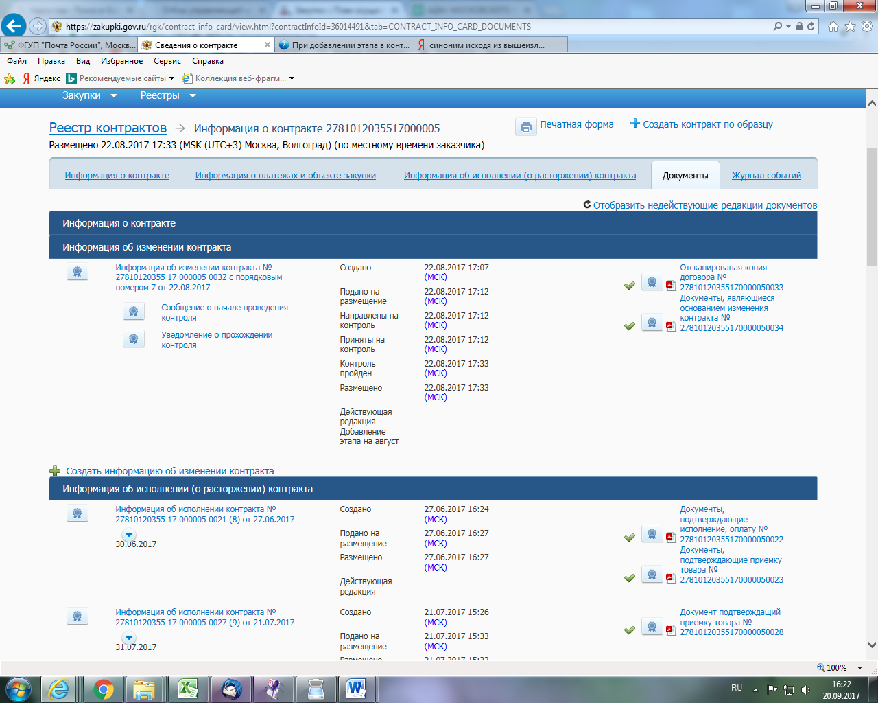Click the page vertical scrollbar thumb

[x=872, y=206]
